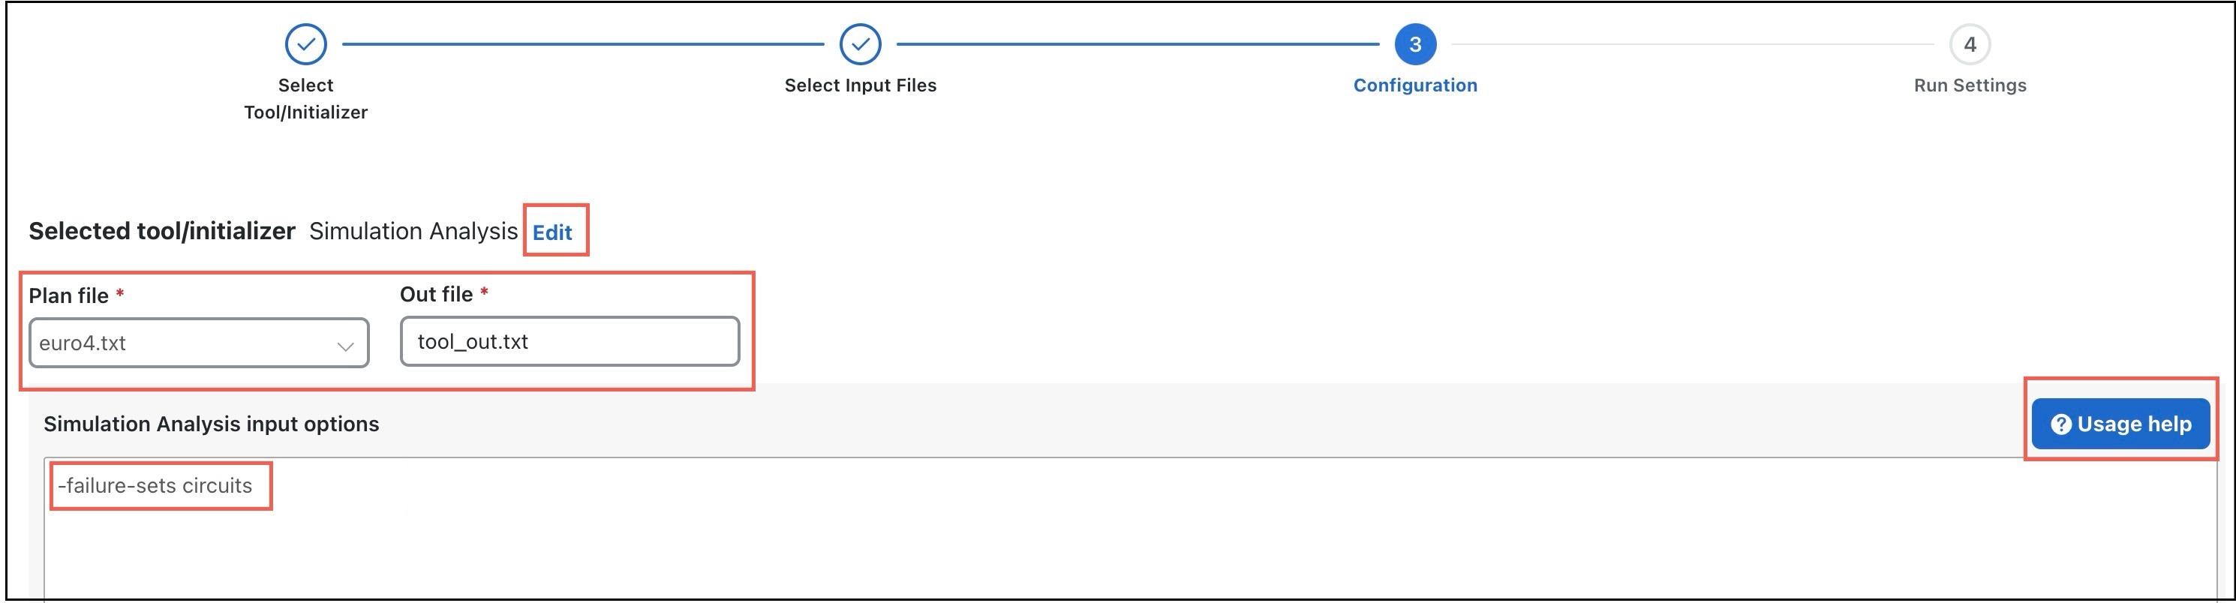The width and height of the screenshot is (2236, 603).
Task: Click the Select Input Files step label
Action: pyautogui.click(x=860, y=85)
